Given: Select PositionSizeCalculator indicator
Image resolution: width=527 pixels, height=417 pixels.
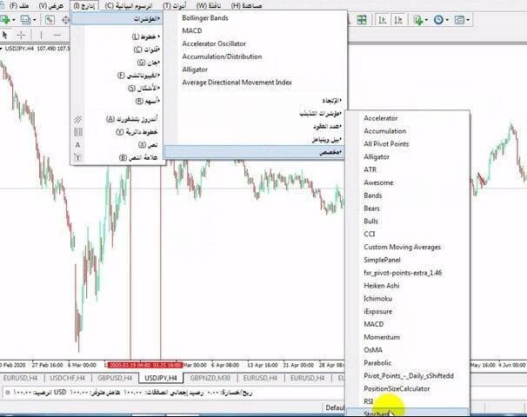Looking at the screenshot, I should tap(397, 389).
